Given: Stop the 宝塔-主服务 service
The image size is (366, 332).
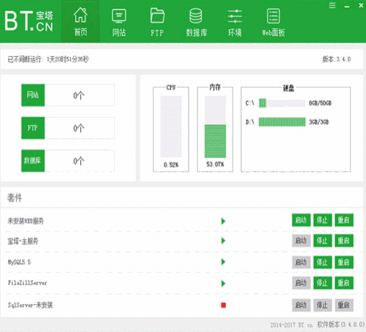Looking at the screenshot, I should coord(322,241).
